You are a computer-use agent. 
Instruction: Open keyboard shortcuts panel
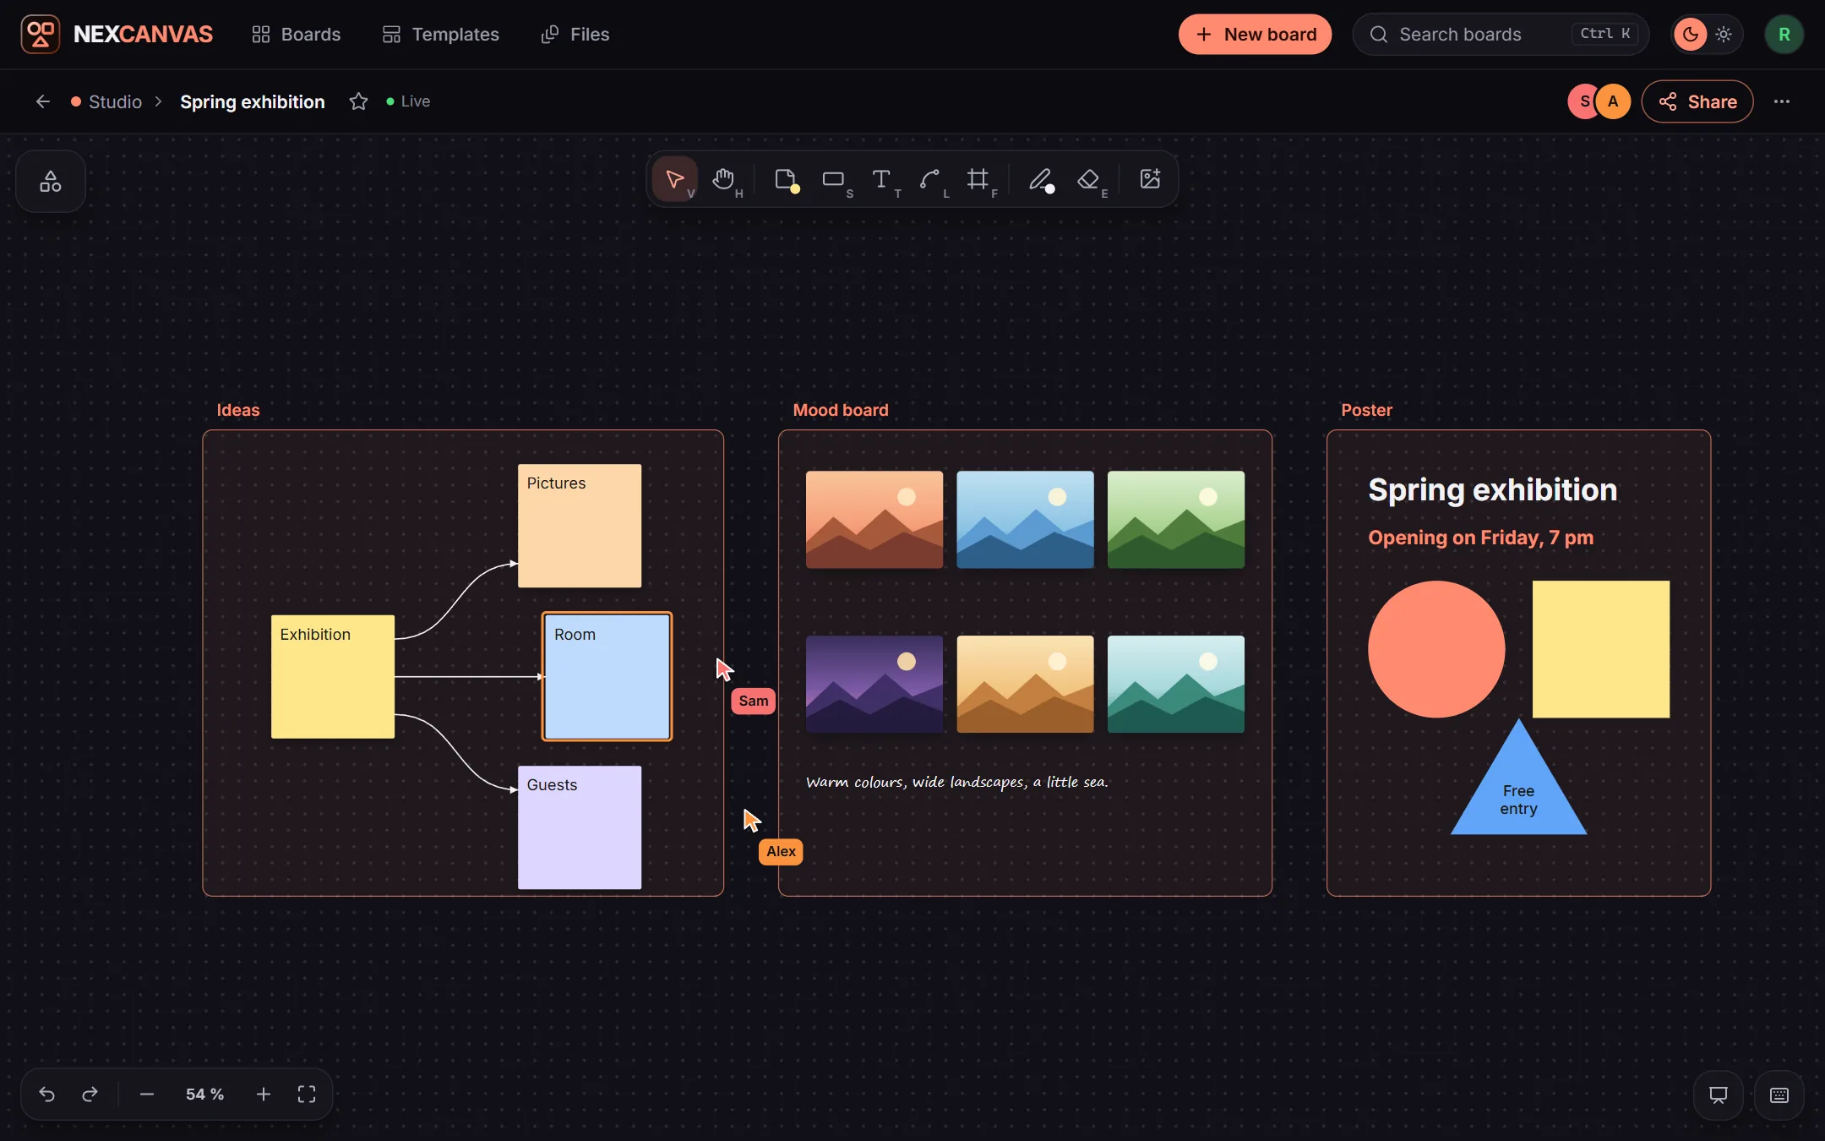coord(1779,1095)
